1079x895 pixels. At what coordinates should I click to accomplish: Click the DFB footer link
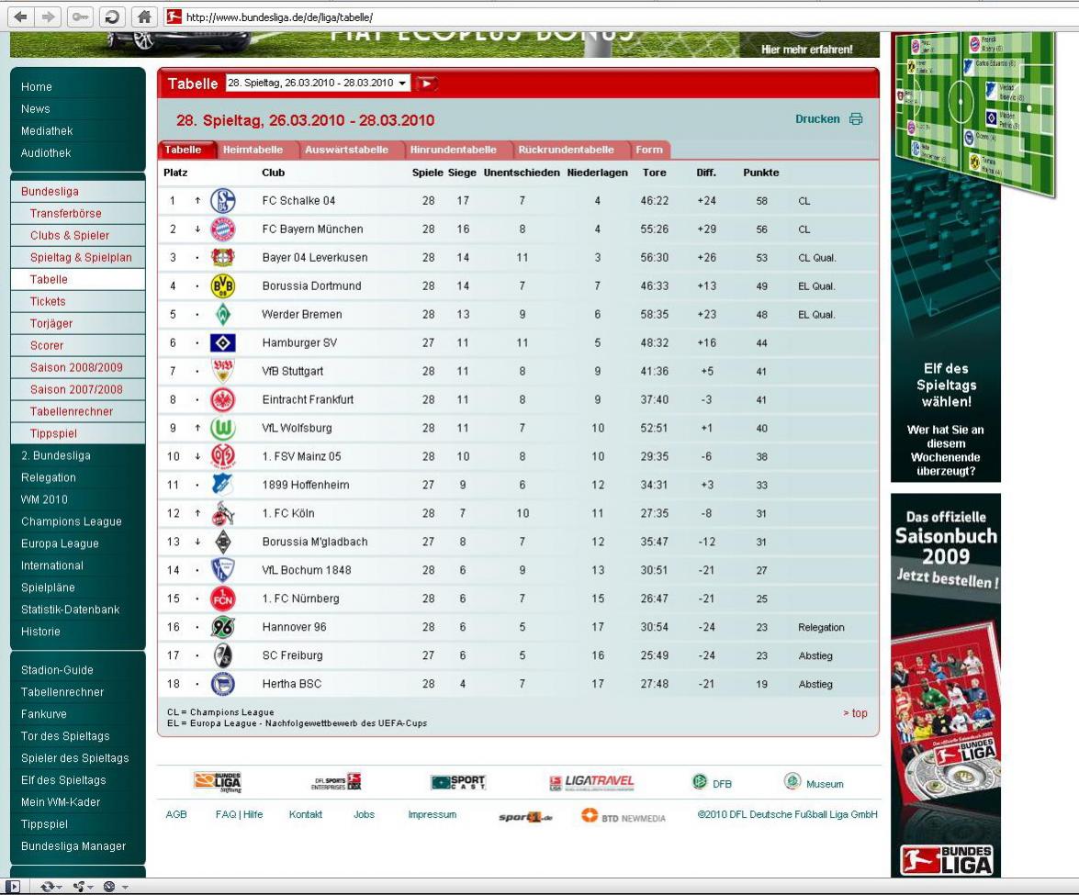pos(713,782)
